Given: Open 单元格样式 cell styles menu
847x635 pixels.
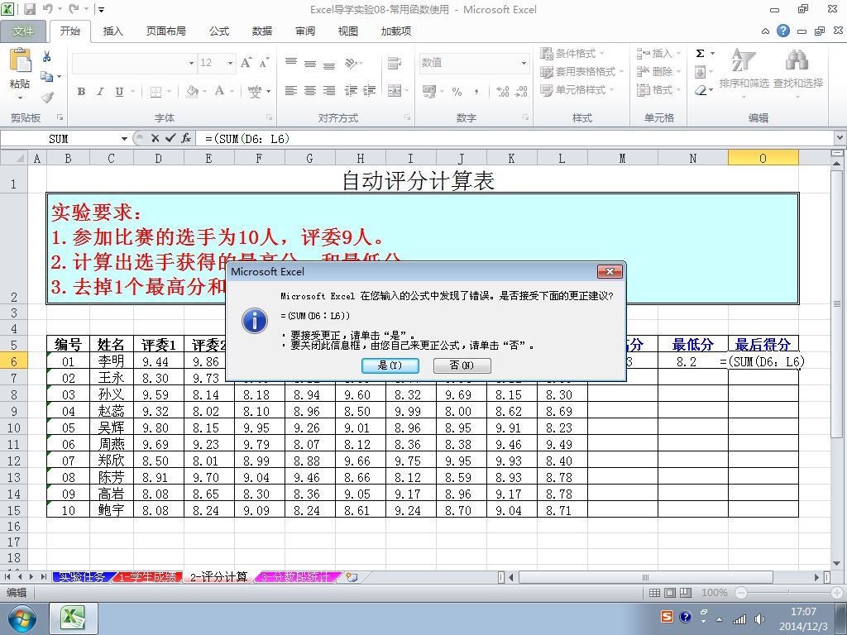Looking at the screenshot, I should pyautogui.click(x=577, y=89).
